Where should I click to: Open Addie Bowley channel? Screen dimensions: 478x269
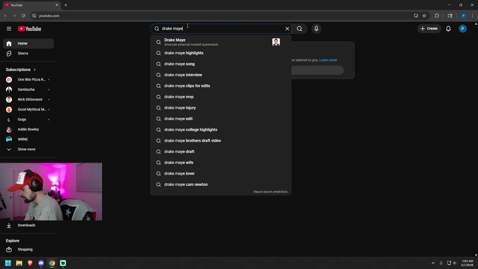click(28, 129)
